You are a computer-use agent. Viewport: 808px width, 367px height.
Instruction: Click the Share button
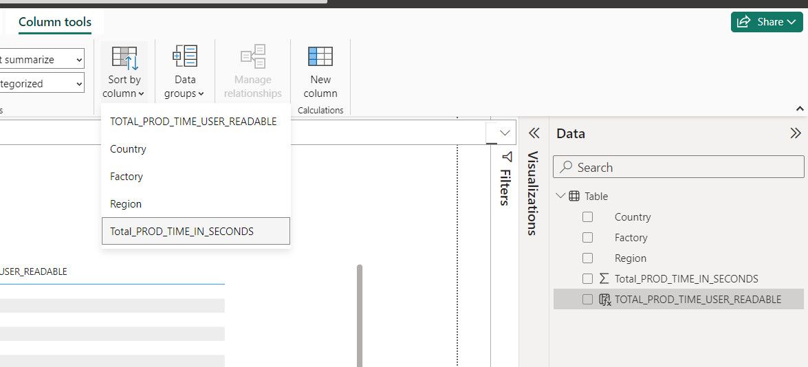766,22
